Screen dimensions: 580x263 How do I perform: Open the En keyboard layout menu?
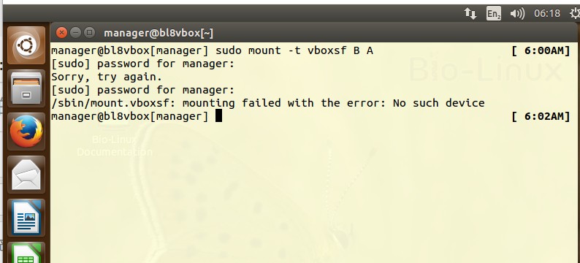[494, 14]
